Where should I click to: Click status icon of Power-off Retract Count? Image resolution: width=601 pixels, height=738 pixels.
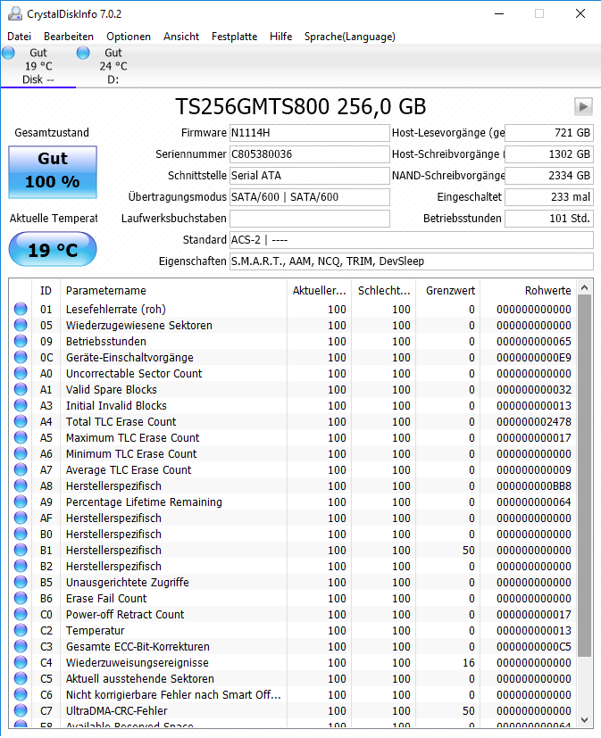(x=21, y=614)
